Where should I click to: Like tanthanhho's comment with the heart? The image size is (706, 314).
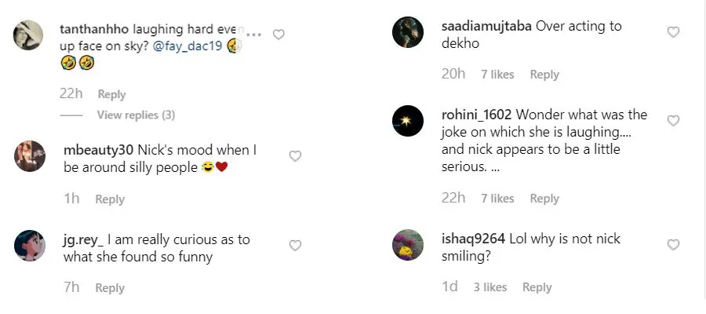point(278,35)
